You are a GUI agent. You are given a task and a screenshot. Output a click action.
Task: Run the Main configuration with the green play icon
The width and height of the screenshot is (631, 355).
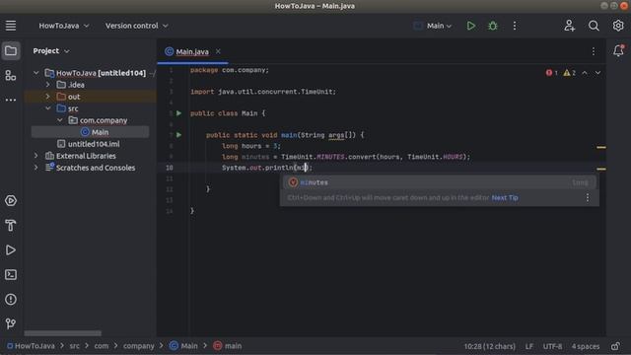(x=471, y=26)
